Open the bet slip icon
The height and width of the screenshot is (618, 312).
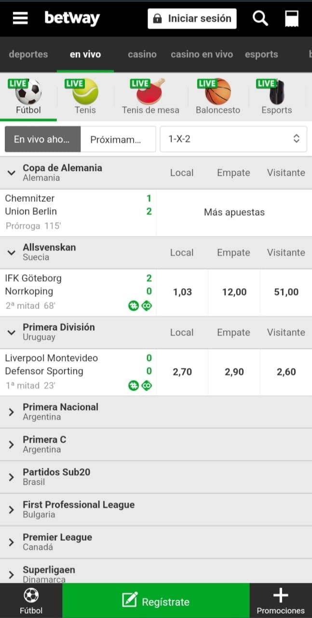pos(292,18)
